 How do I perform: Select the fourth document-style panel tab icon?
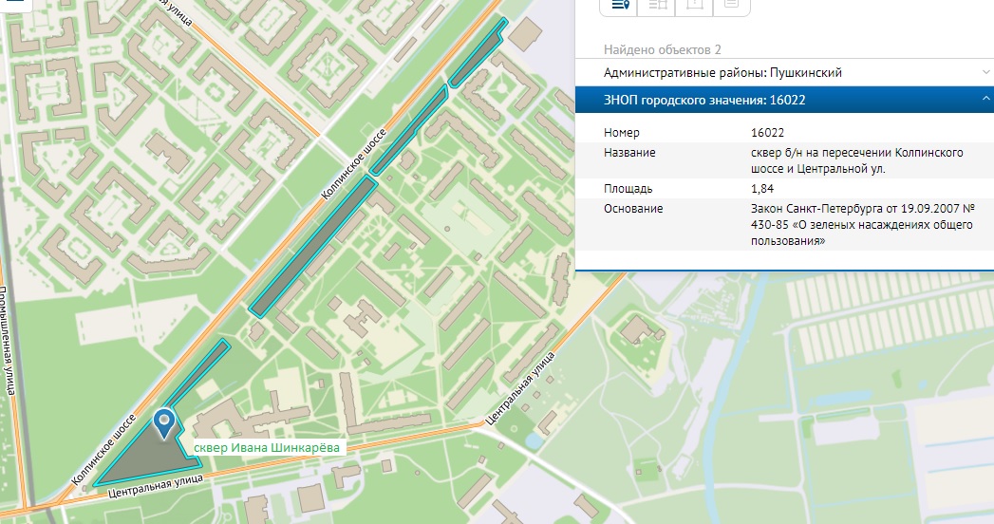(x=730, y=6)
